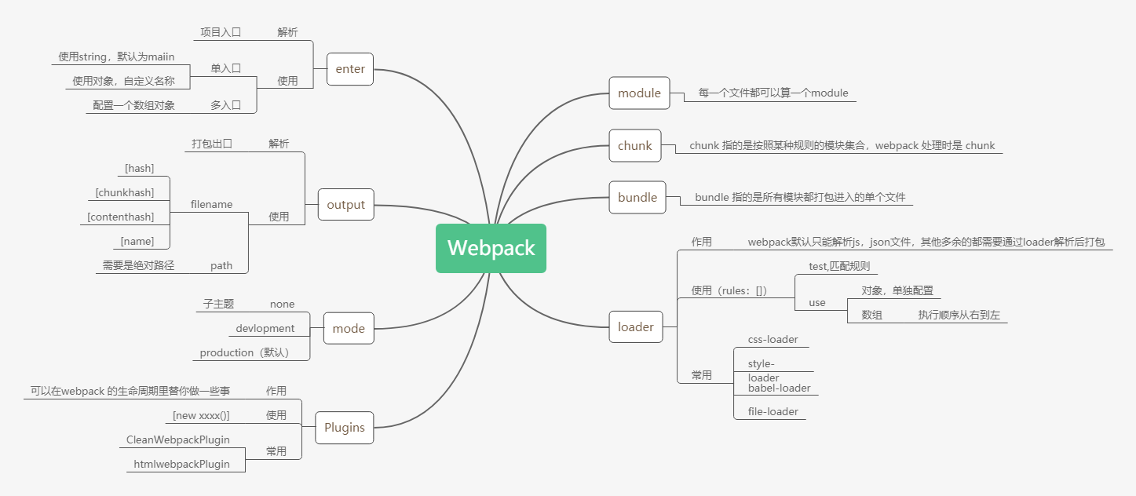
Task: Click the filename branch
Action: (211, 204)
